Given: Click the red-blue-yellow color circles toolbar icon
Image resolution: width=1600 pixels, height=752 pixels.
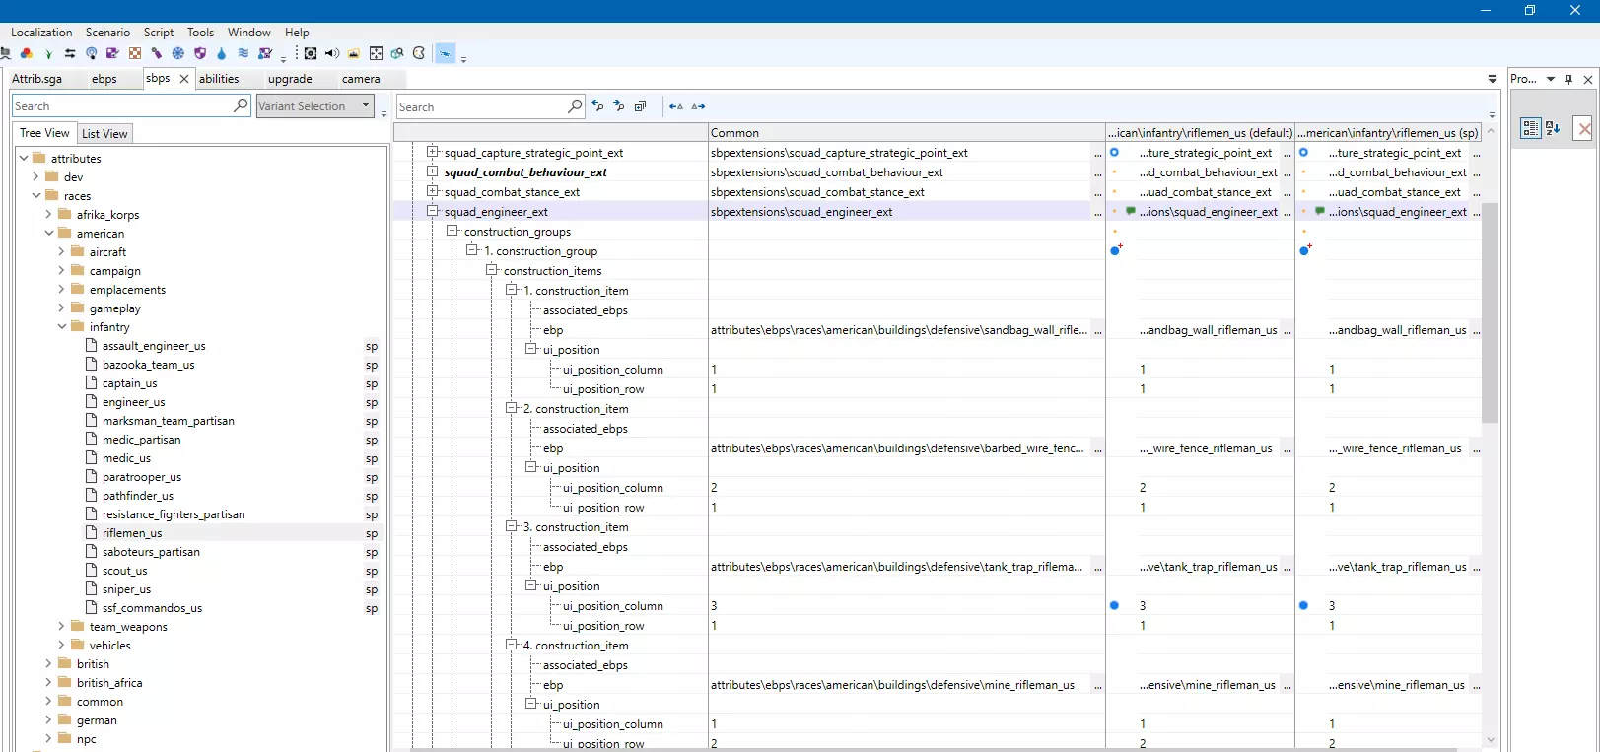Looking at the screenshot, I should (x=27, y=53).
